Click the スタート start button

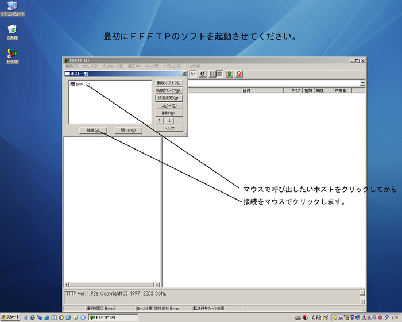tap(10, 317)
